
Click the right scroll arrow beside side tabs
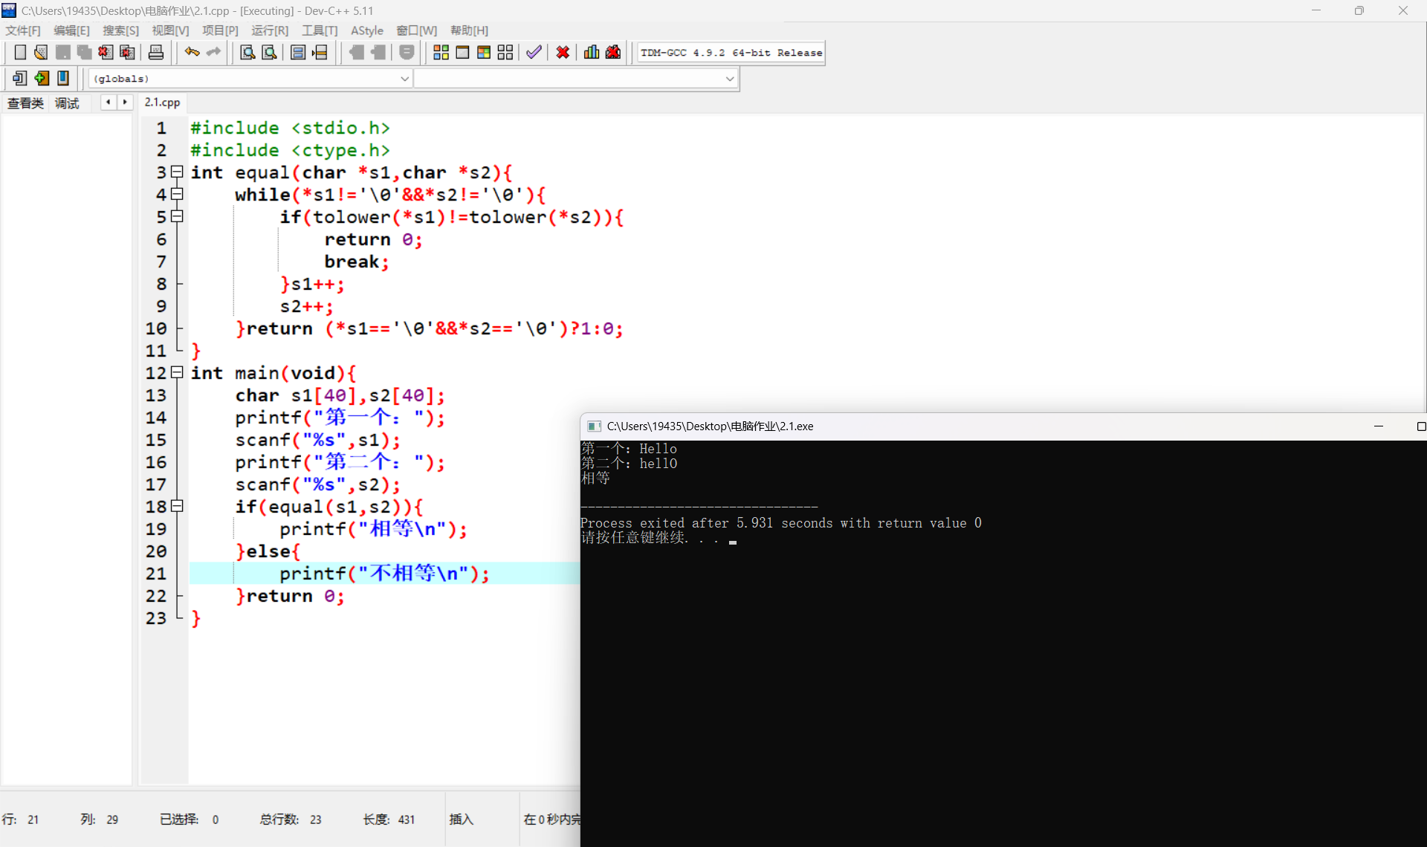[x=125, y=103]
